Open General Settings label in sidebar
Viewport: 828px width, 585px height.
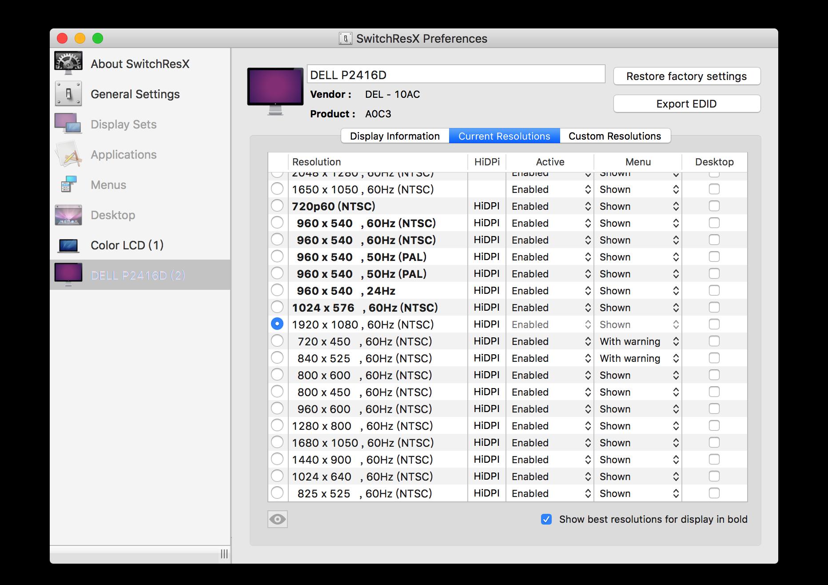pos(135,94)
